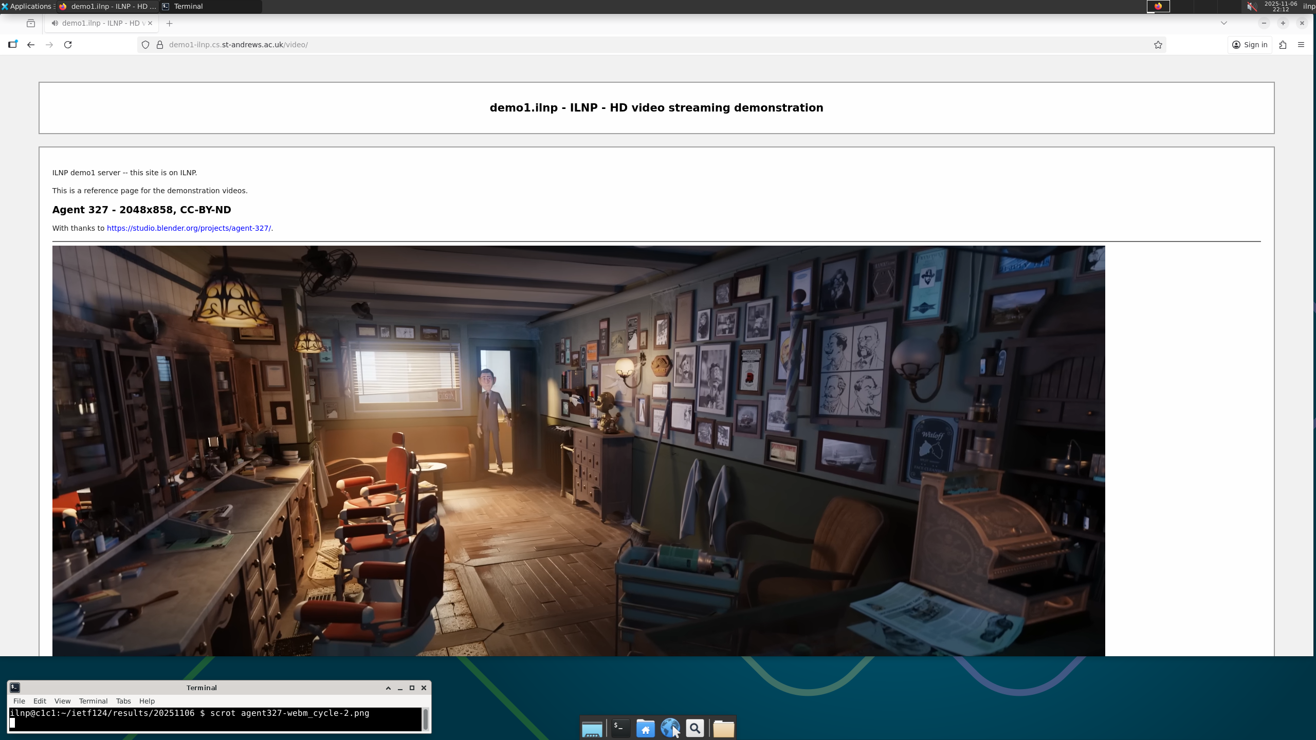This screenshot has width=1316, height=740.
Task: Maximize the Terminal window
Action: coord(412,688)
